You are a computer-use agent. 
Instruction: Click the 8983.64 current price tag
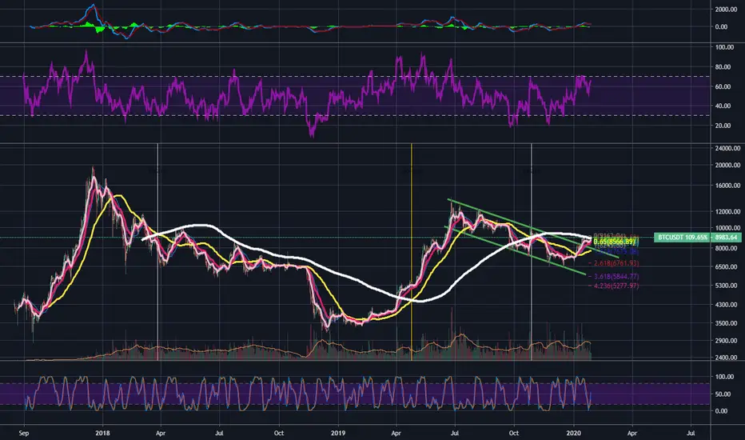point(726,237)
